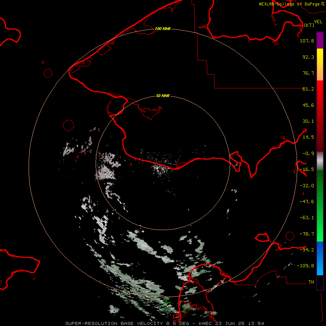The height and width of the screenshot is (326, 326).
Task: Click the 50 NMI range ring label
Action: pyautogui.click(x=163, y=96)
